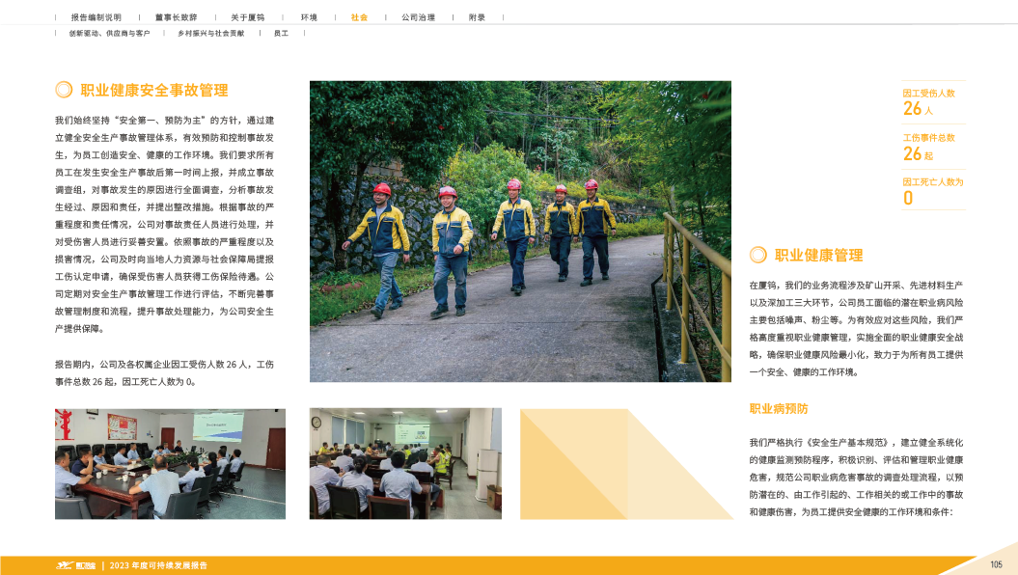This screenshot has width=1018, height=575.
Task: Click the training session photo with projector screen
Action: [x=404, y=463]
